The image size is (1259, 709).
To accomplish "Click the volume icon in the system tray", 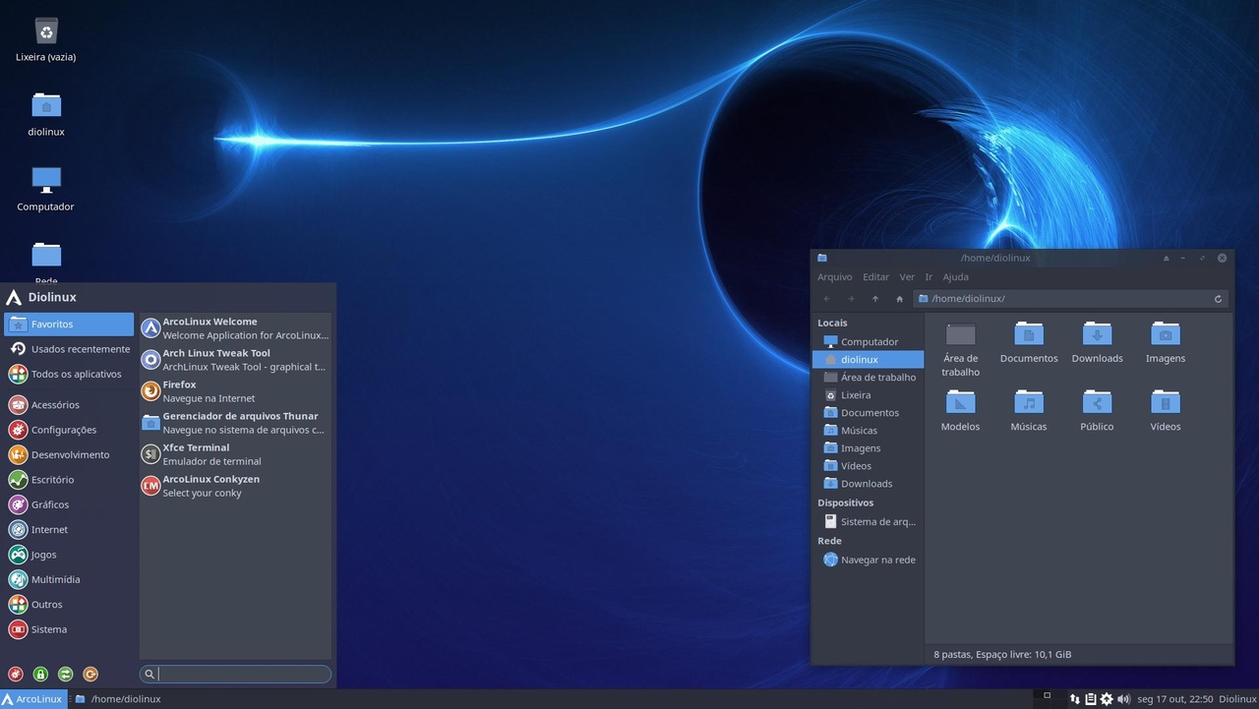I will coord(1122,698).
